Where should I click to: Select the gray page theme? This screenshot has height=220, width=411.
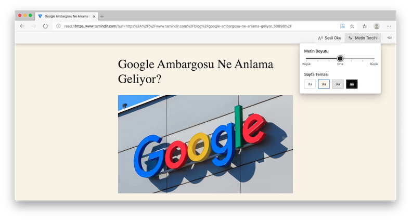pos(338,84)
